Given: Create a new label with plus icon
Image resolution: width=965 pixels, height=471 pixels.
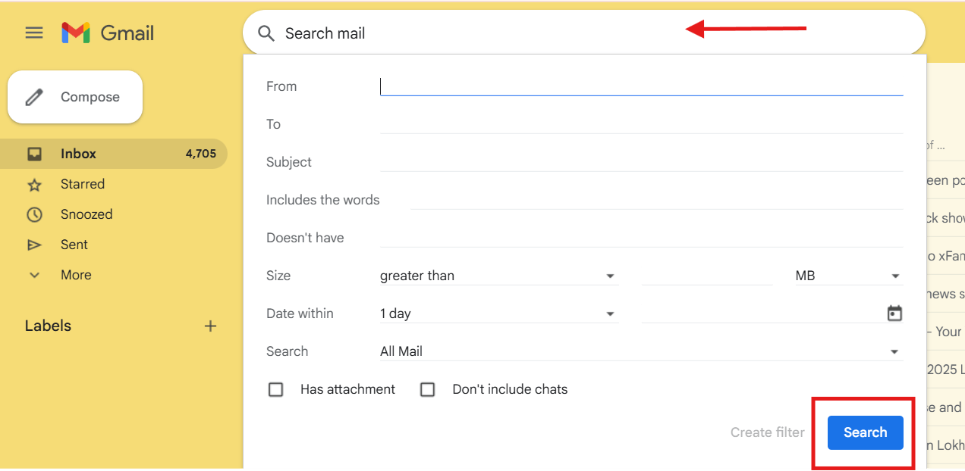Looking at the screenshot, I should pyautogui.click(x=211, y=326).
